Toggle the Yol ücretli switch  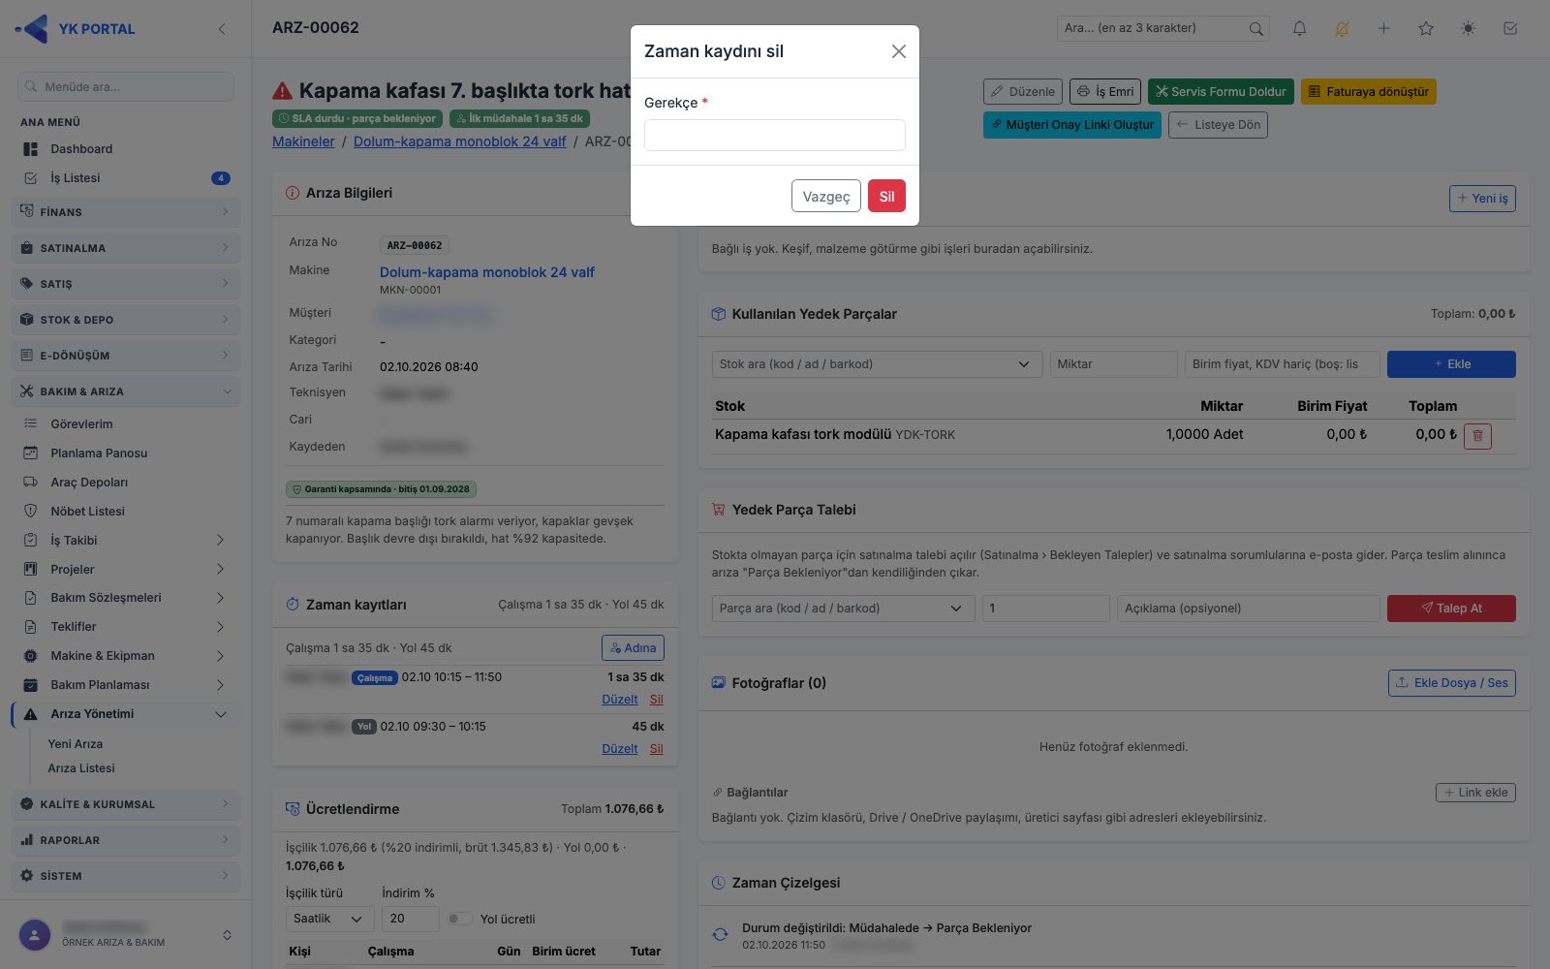pos(459,919)
